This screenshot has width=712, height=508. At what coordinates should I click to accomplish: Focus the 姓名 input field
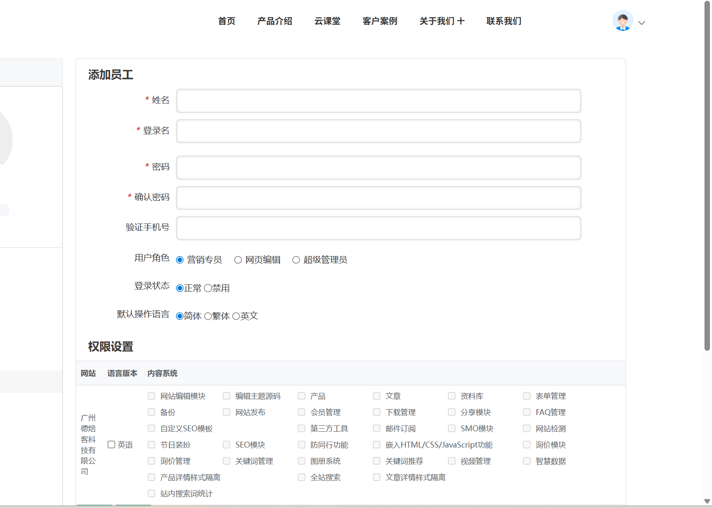(378, 101)
